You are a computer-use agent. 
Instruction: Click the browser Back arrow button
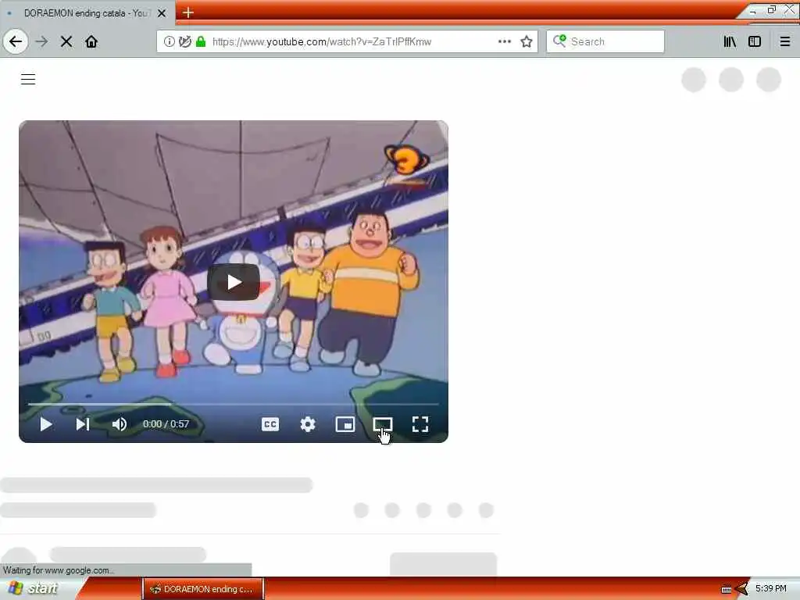click(16, 41)
